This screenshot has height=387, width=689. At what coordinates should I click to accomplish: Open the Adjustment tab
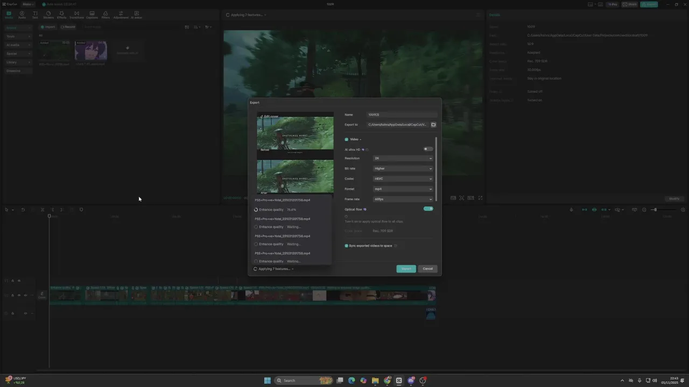pos(121,15)
